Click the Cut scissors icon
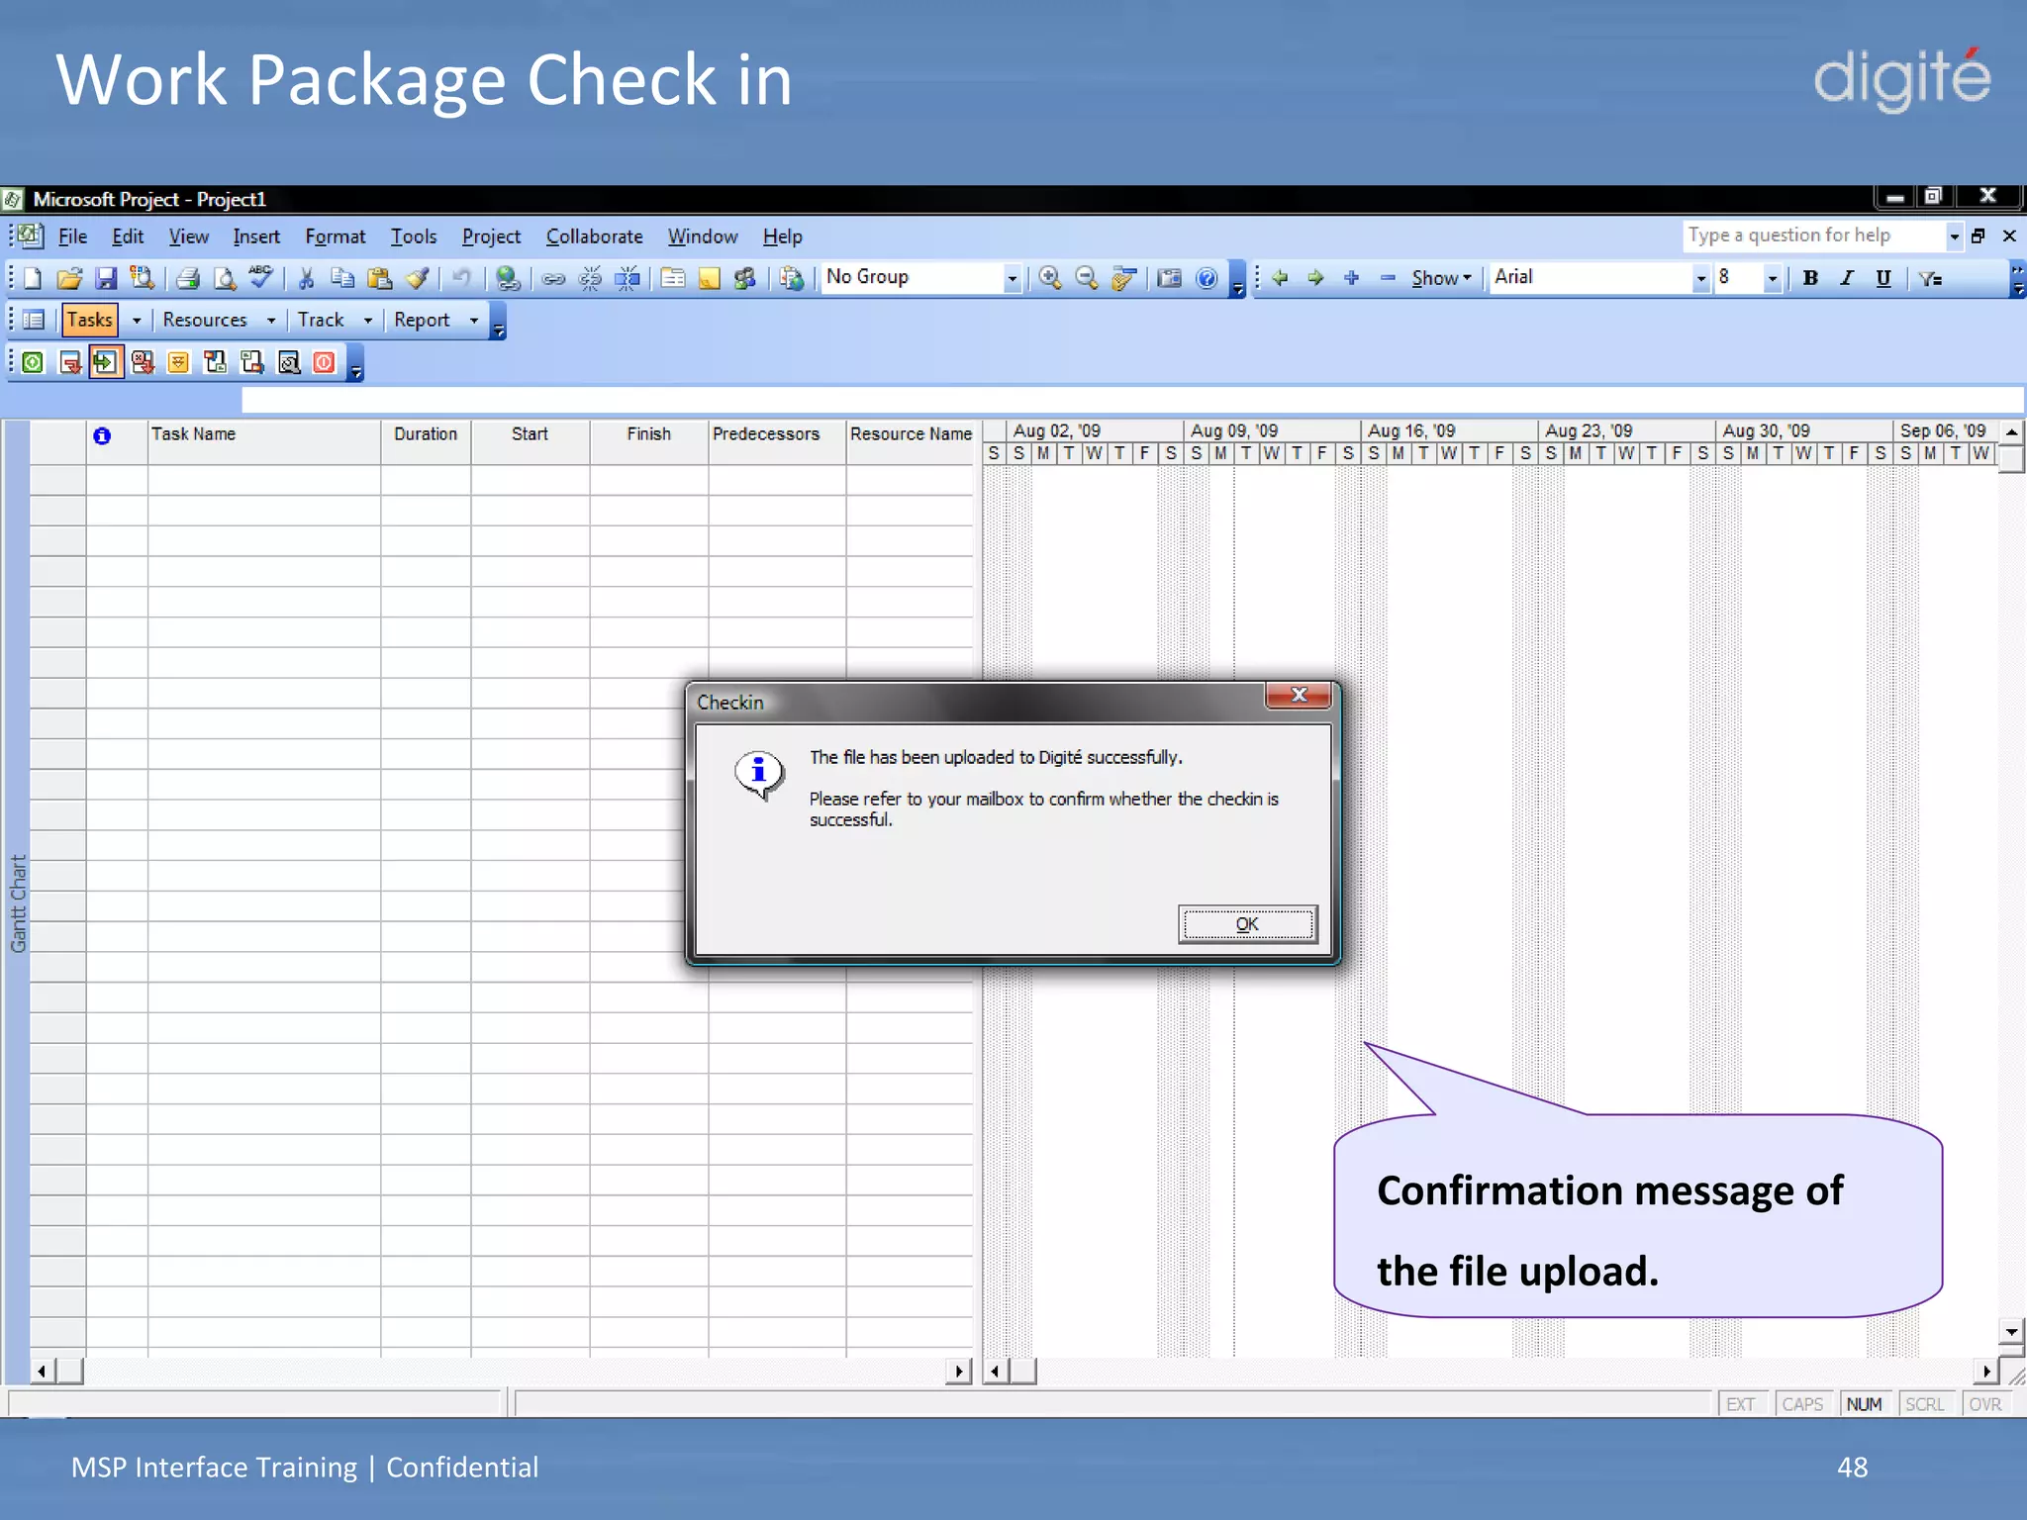 coord(306,278)
